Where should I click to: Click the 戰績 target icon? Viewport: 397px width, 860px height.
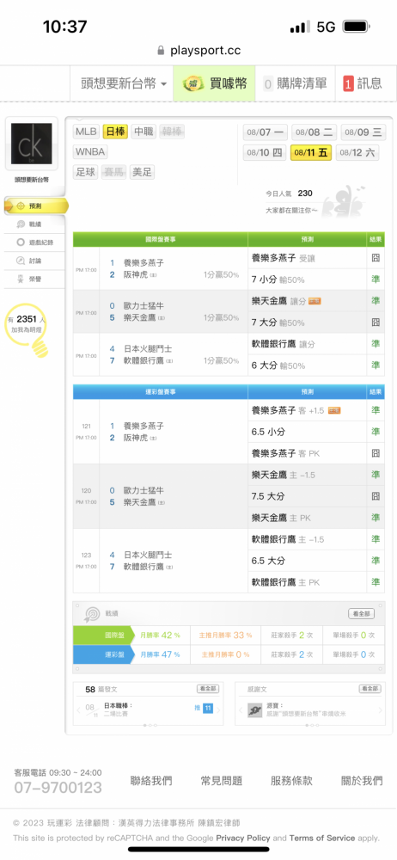90,614
